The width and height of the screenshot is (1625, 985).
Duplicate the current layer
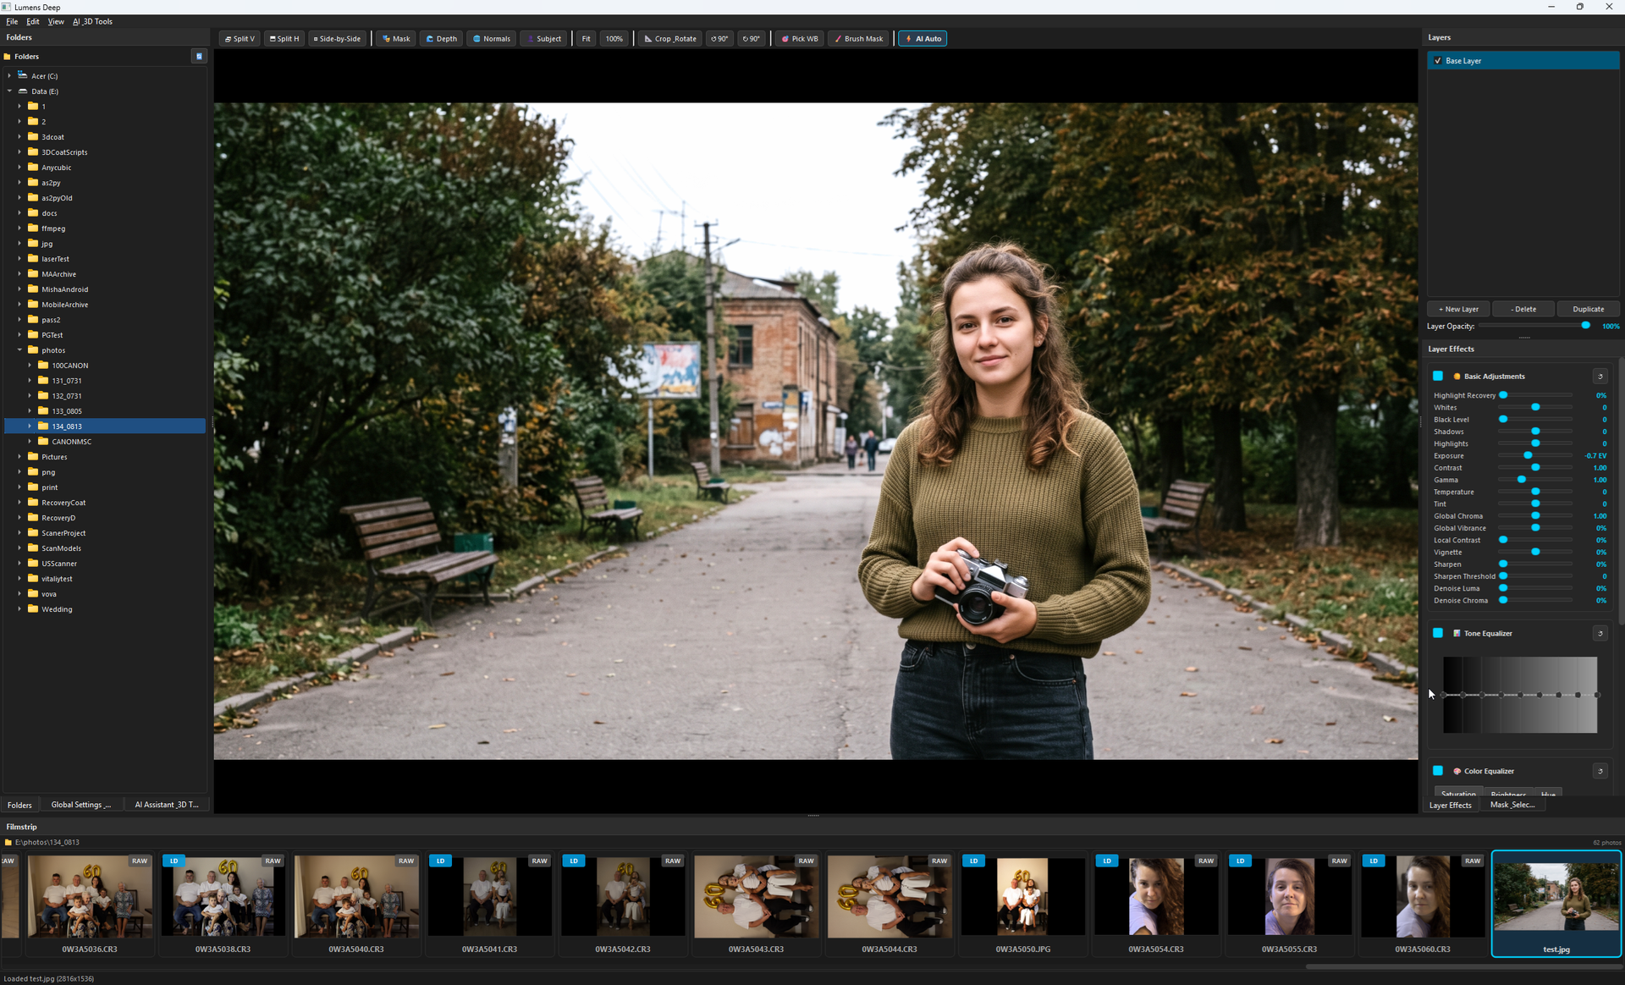[x=1588, y=309]
